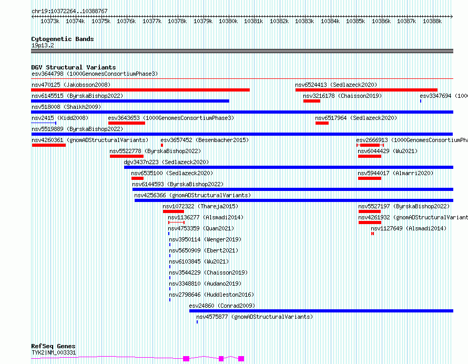Click the nsv4575877 variant label
The height and width of the screenshot is (364, 468).
coord(255,317)
